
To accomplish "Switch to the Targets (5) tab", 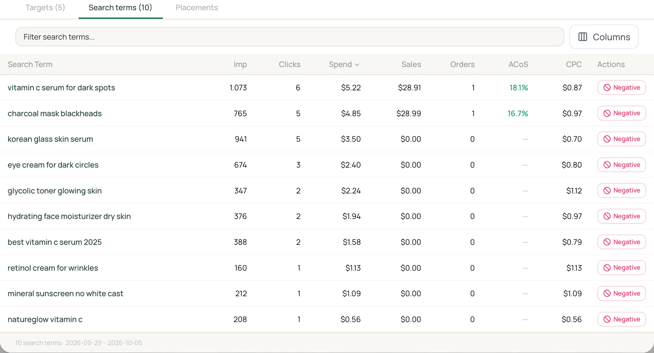I will (45, 8).
